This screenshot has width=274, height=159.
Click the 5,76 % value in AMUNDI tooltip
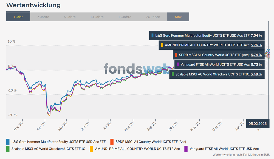tap(256, 45)
